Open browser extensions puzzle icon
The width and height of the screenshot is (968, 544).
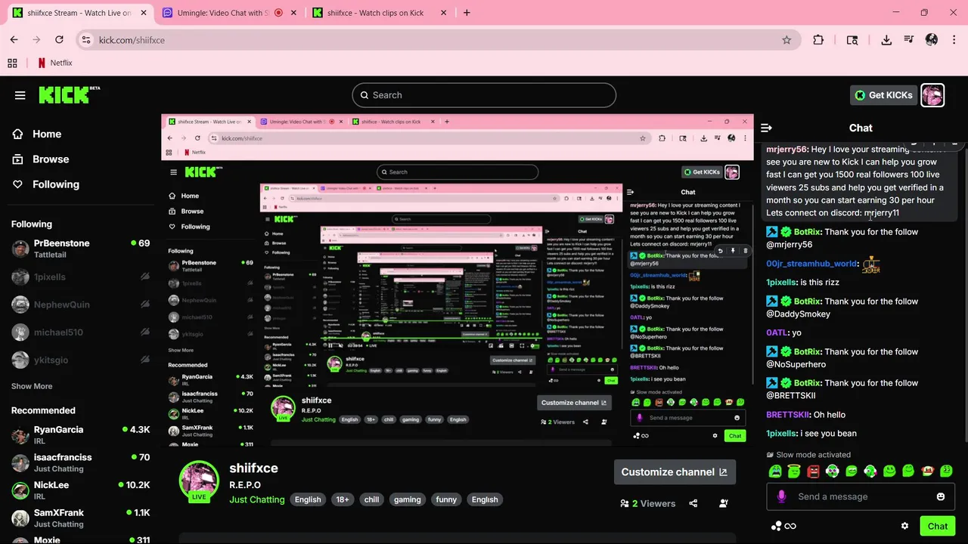[818, 40]
